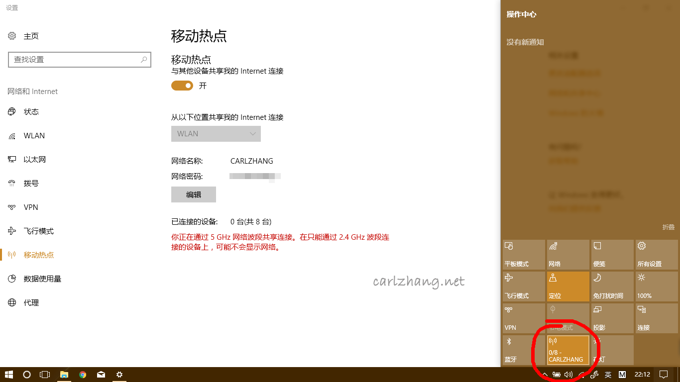Open 所有设置 from Action Center
The height and width of the screenshot is (382, 680).
(656, 254)
